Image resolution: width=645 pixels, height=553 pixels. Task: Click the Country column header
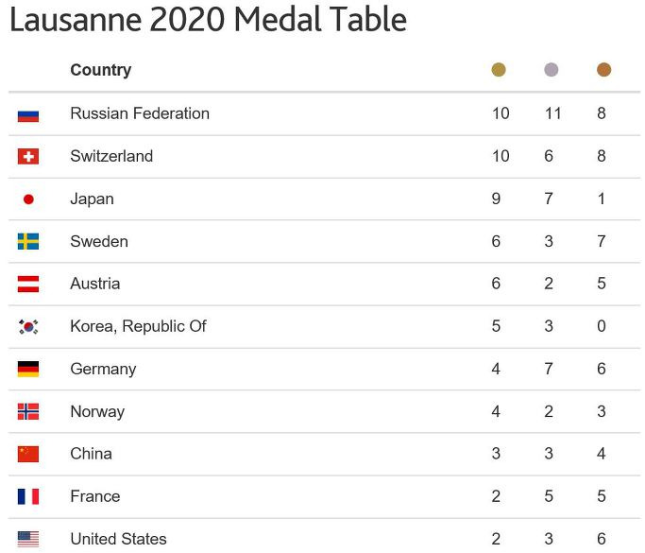[x=101, y=70]
